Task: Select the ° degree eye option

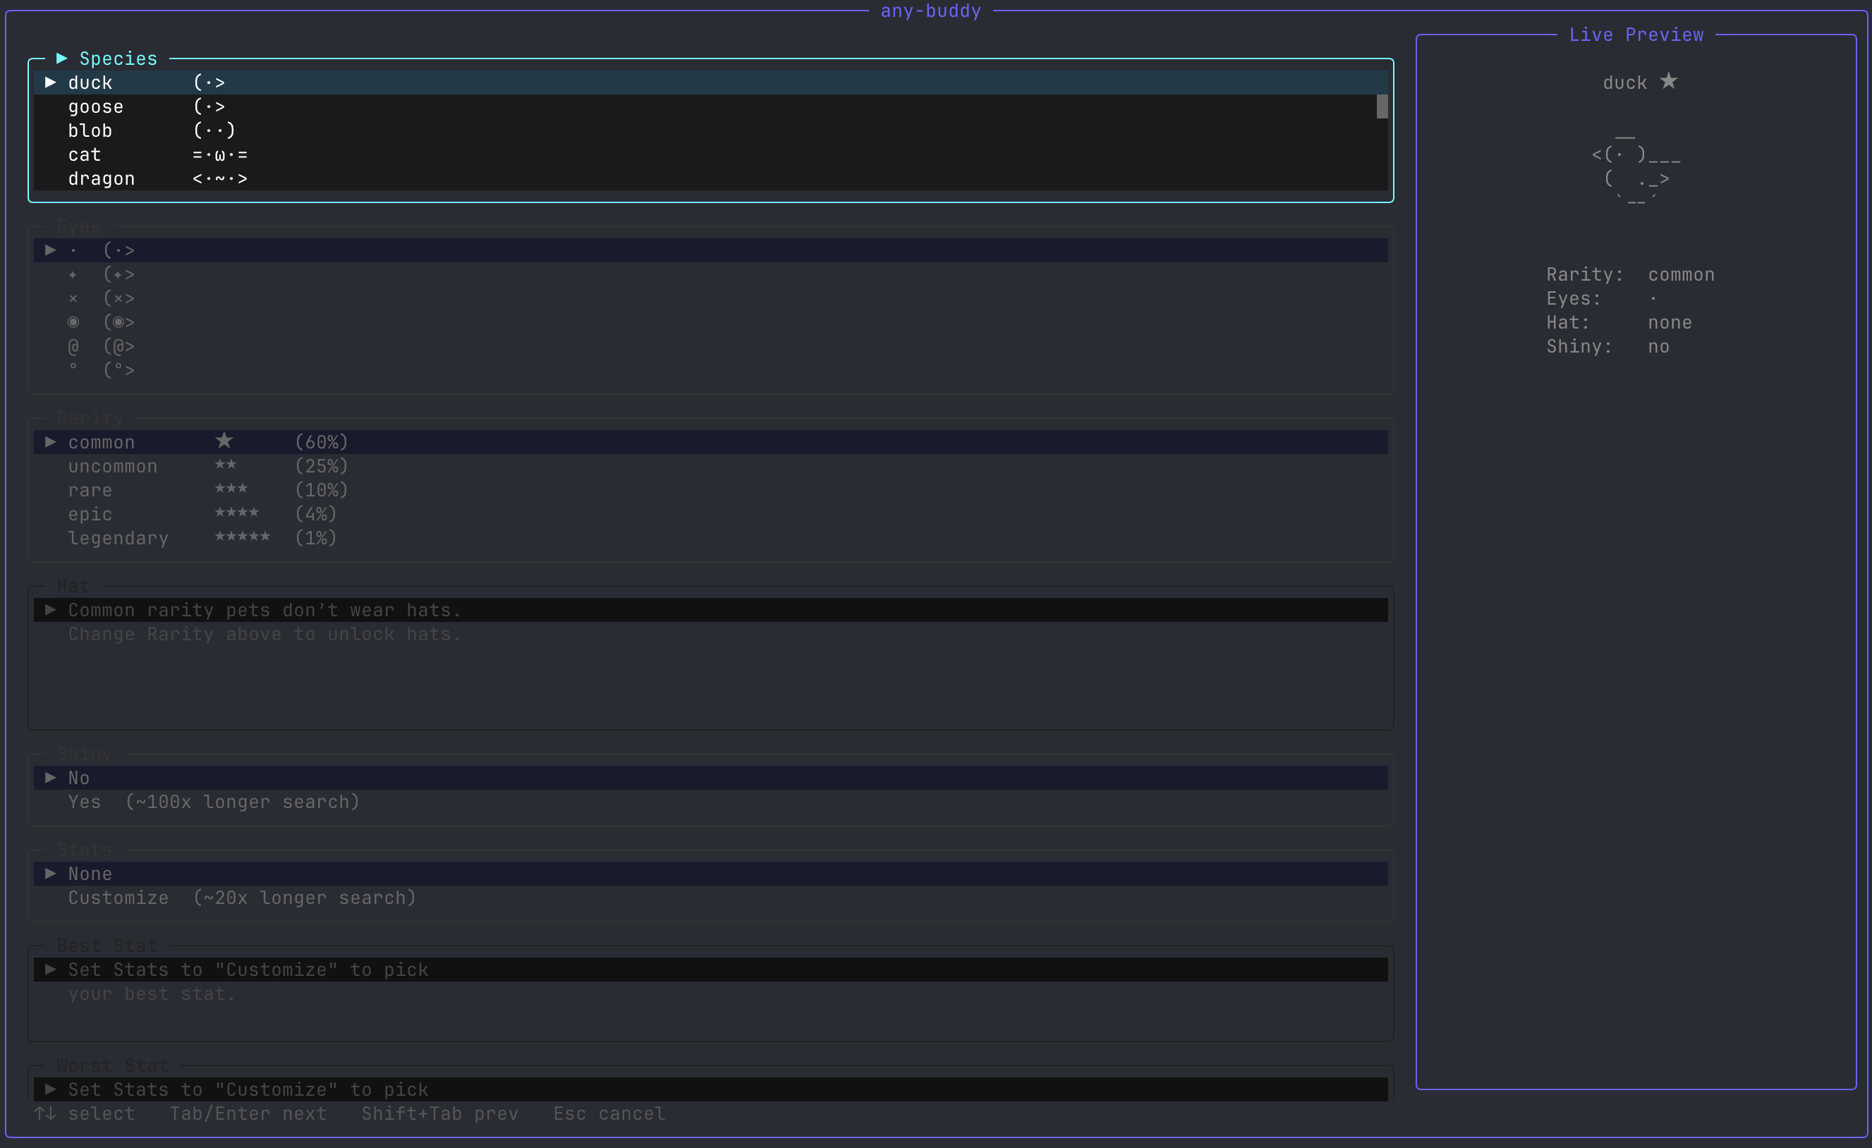Action: (x=710, y=370)
